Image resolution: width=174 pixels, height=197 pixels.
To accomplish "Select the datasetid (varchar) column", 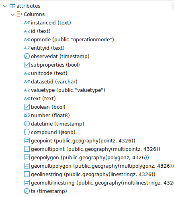I will [54, 82].
